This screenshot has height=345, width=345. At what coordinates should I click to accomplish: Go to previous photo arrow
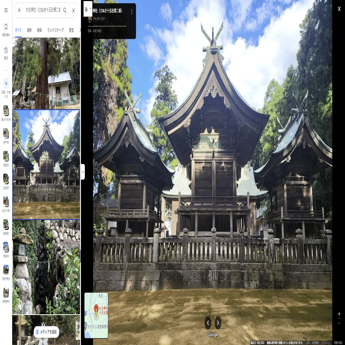tap(208, 323)
